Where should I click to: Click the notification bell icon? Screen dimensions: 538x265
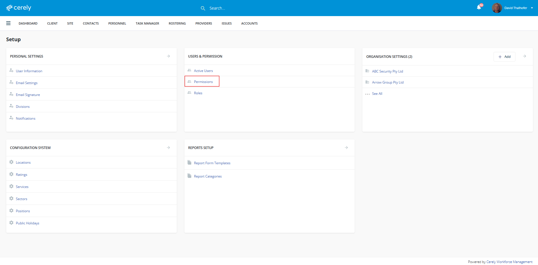(479, 8)
